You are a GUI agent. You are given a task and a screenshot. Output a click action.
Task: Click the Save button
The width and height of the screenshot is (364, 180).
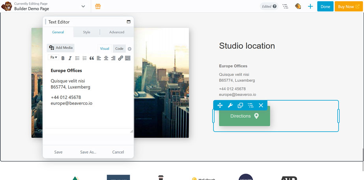(x=58, y=152)
